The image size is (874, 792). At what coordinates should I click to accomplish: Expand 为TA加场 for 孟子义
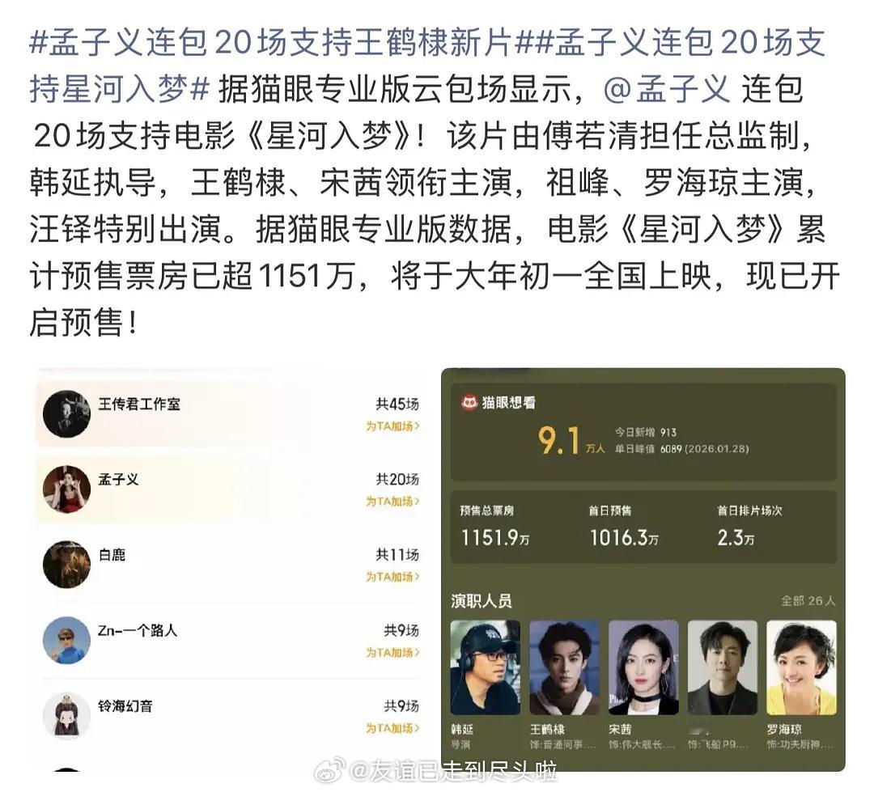coord(392,501)
